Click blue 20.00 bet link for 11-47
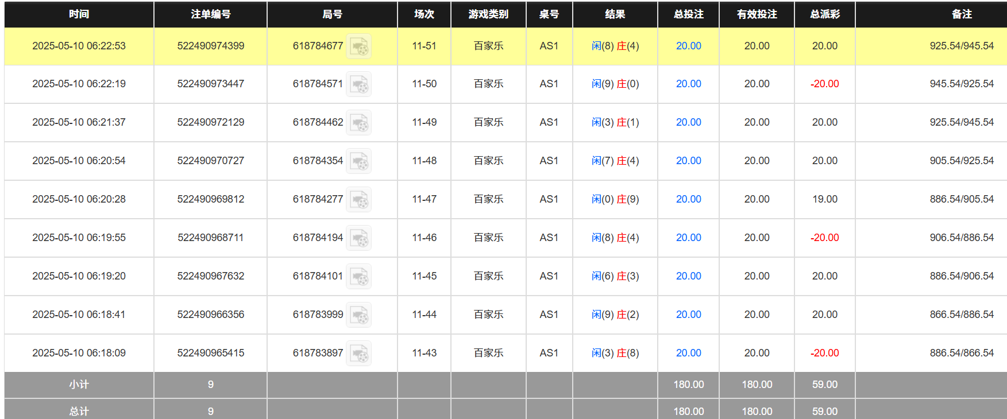Screen dimensions: 1007x419 coord(688,199)
